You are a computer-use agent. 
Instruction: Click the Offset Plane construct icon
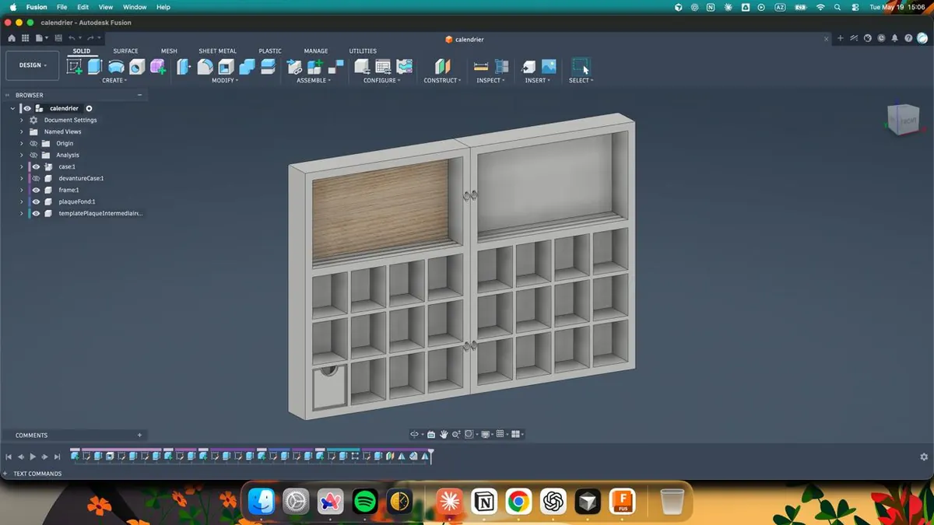442,67
